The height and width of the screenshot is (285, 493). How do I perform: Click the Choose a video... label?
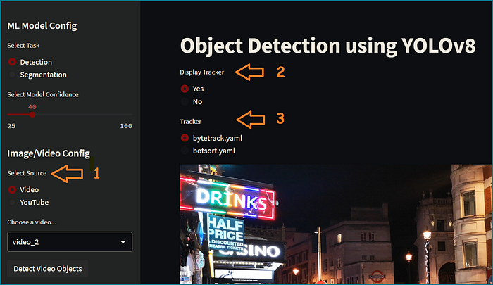(32, 222)
